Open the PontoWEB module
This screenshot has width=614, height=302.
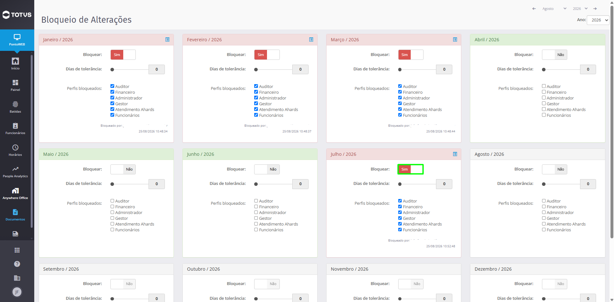click(17, 40)
